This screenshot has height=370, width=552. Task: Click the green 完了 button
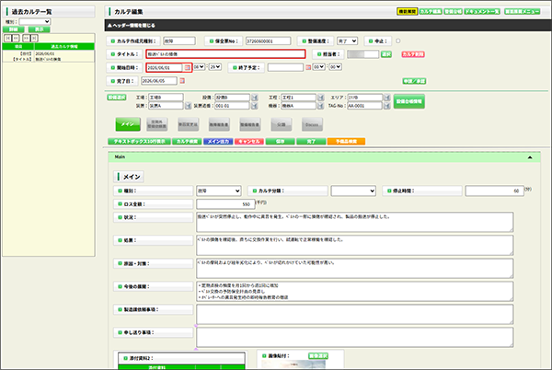pos(311,142)
